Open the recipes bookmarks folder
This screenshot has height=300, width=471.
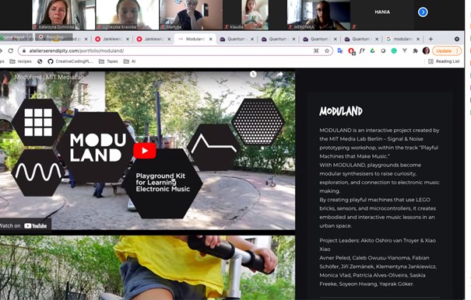click(x=21, y=61)
